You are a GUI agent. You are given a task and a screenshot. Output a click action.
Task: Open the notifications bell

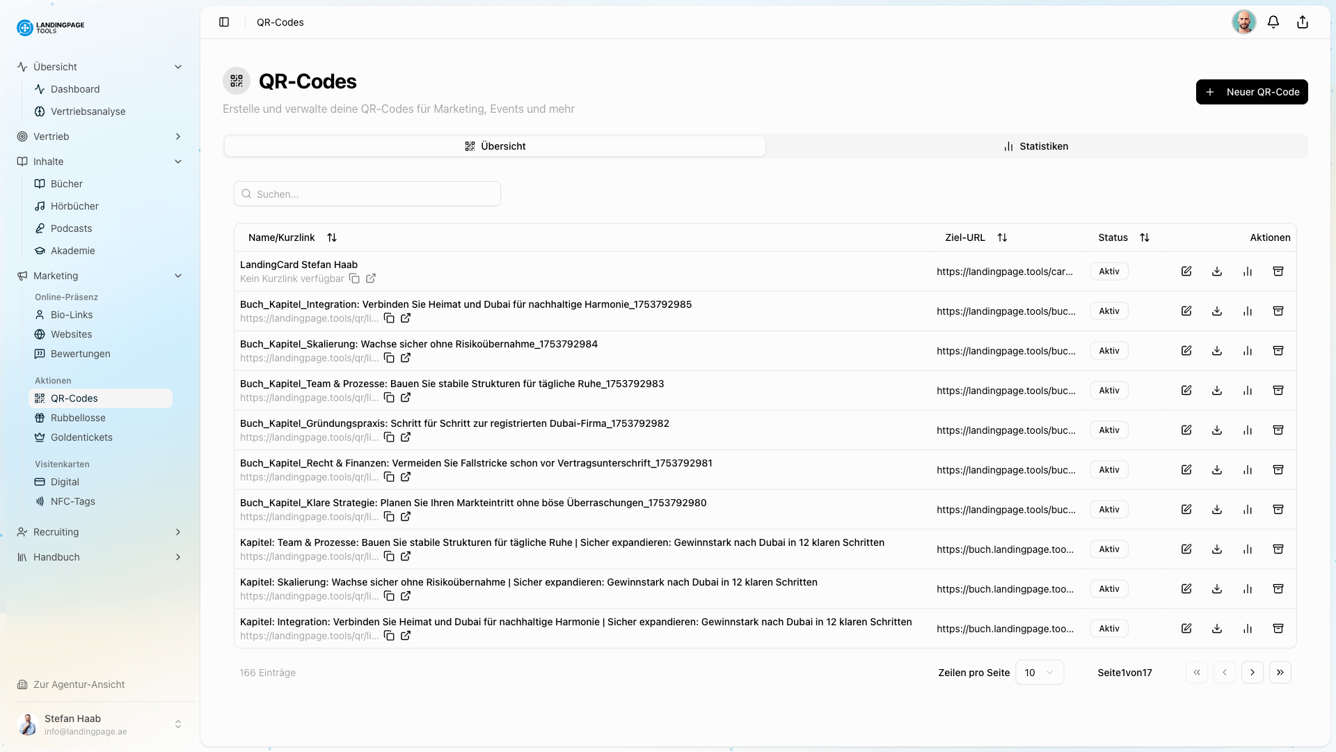1273,22
